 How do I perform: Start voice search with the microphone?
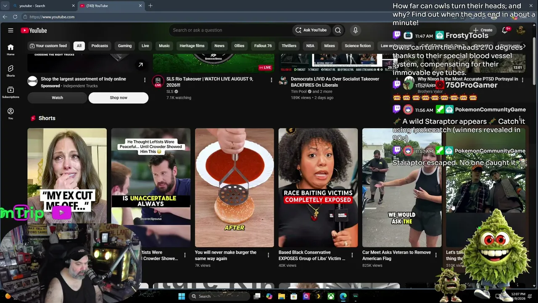(356, 30)
